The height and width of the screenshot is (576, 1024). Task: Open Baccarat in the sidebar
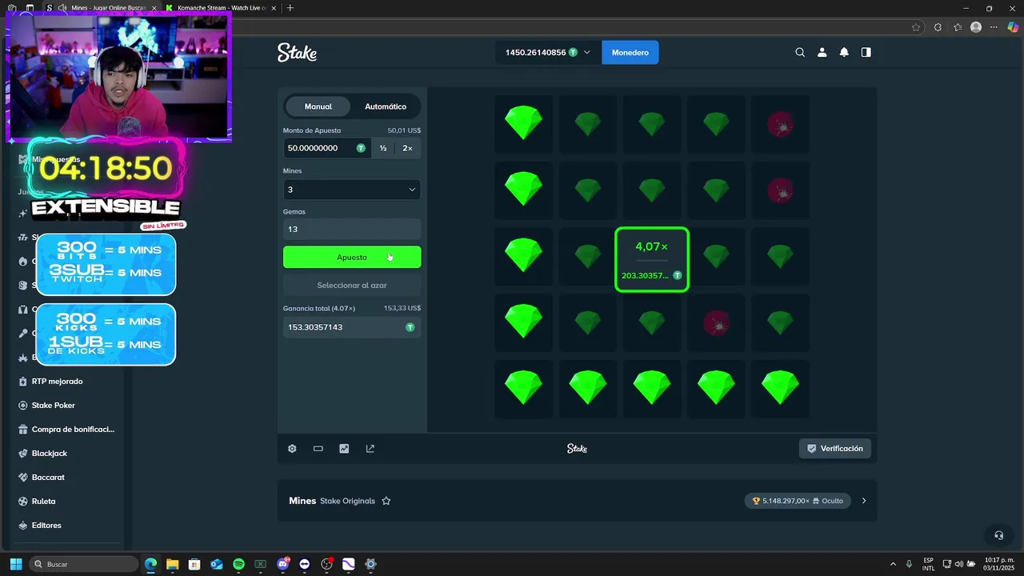[x=48, y=478]
